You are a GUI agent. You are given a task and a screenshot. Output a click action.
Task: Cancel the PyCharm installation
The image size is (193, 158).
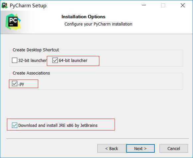tap(174, 148)
